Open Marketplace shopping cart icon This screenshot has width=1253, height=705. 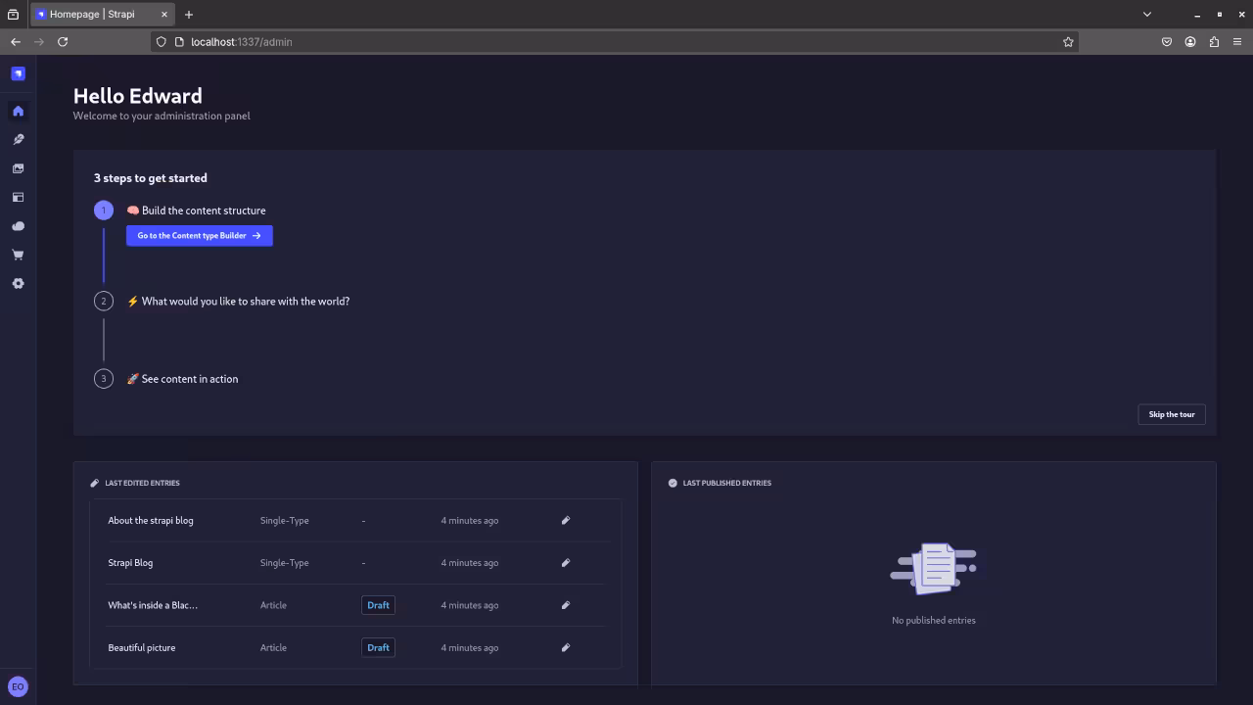tap(18, 255)
